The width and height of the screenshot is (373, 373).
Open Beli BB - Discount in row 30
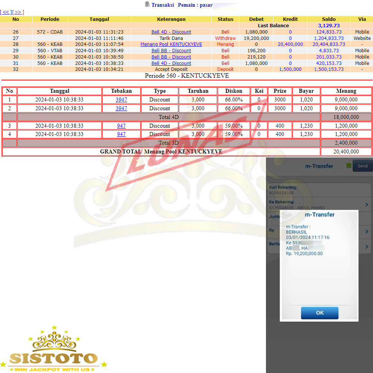(x=171, y=57)
